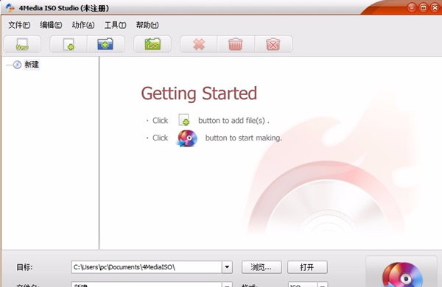The width and height of the screenshot is (442, 287).
Task: Click the text 'button to add file(s)'
Action: tap(232, 121)
